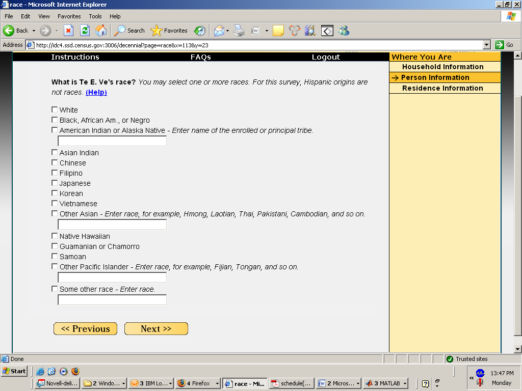Go to Home page icon
Viewport: 522px width, 391px height.
(101, 31)
